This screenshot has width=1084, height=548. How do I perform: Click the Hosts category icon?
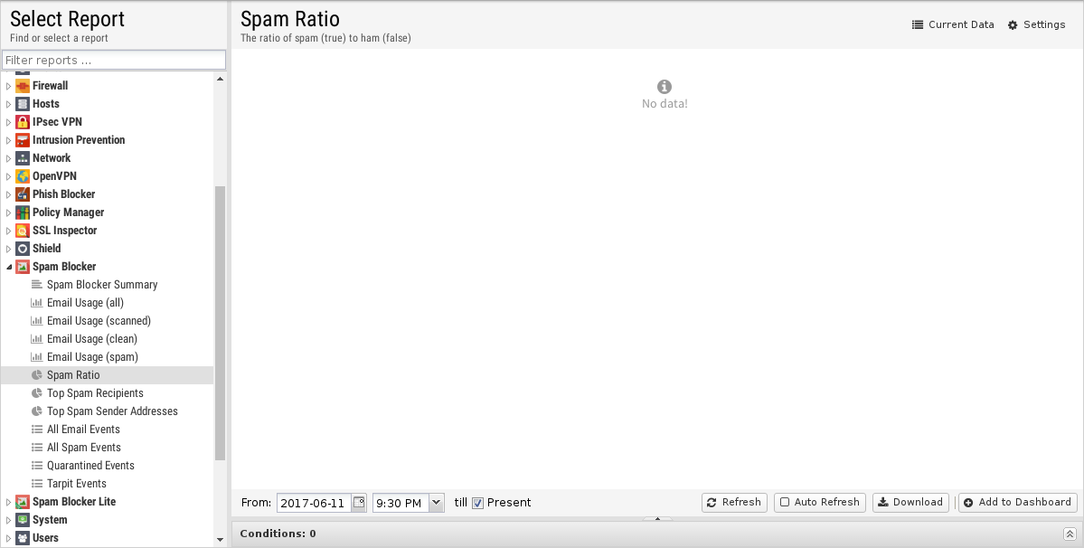[22, 104]
